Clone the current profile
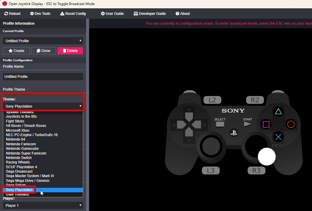 [44, 51]
